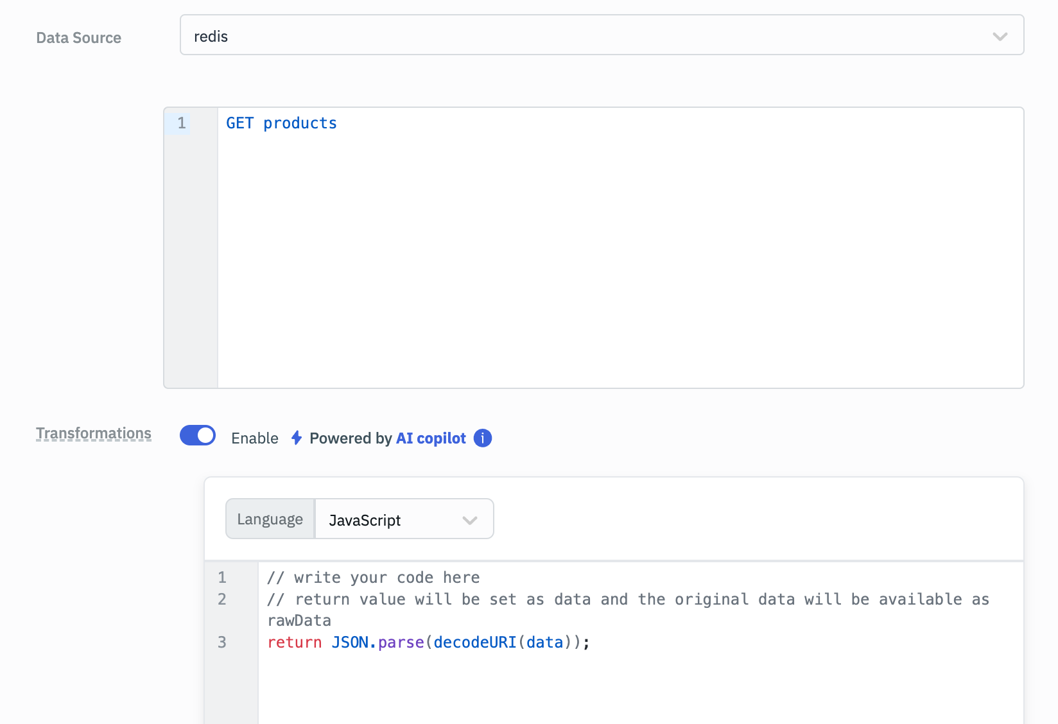Click the 'rawData' wrapped comment text

pyautogui.click(x=299, y=621)
